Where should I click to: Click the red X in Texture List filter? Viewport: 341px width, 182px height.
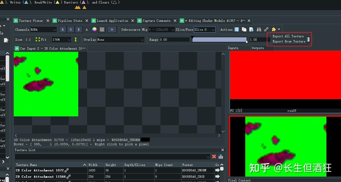pyautogui.click(x=214, y=156)
